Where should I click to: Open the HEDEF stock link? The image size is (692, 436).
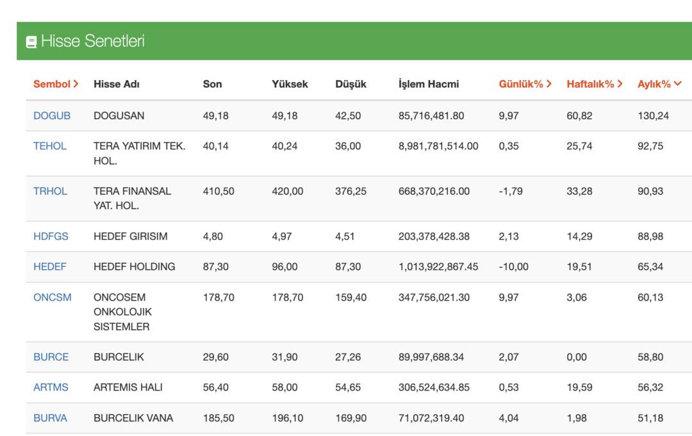[50, 267]
